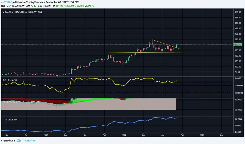Click the 2016 label on time axis
The image size is (245, 144).
46,135
